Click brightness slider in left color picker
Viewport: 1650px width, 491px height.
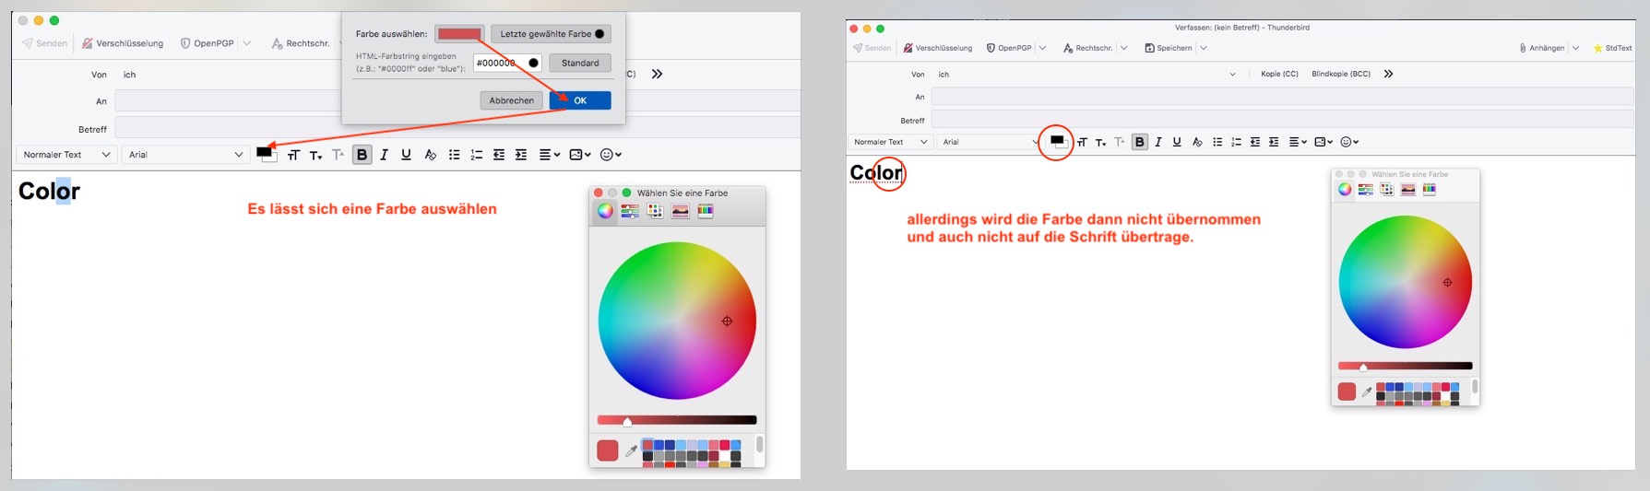click(x=677, y=420)
